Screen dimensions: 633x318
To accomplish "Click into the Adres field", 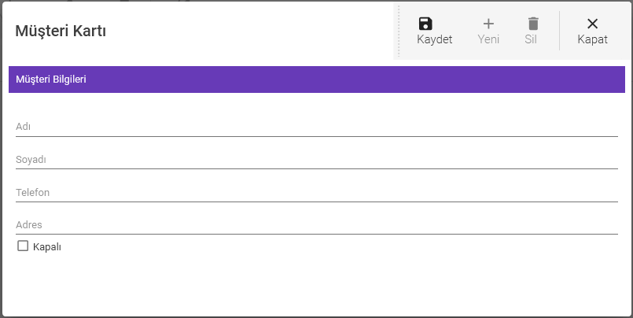I will tap(315, 225).
